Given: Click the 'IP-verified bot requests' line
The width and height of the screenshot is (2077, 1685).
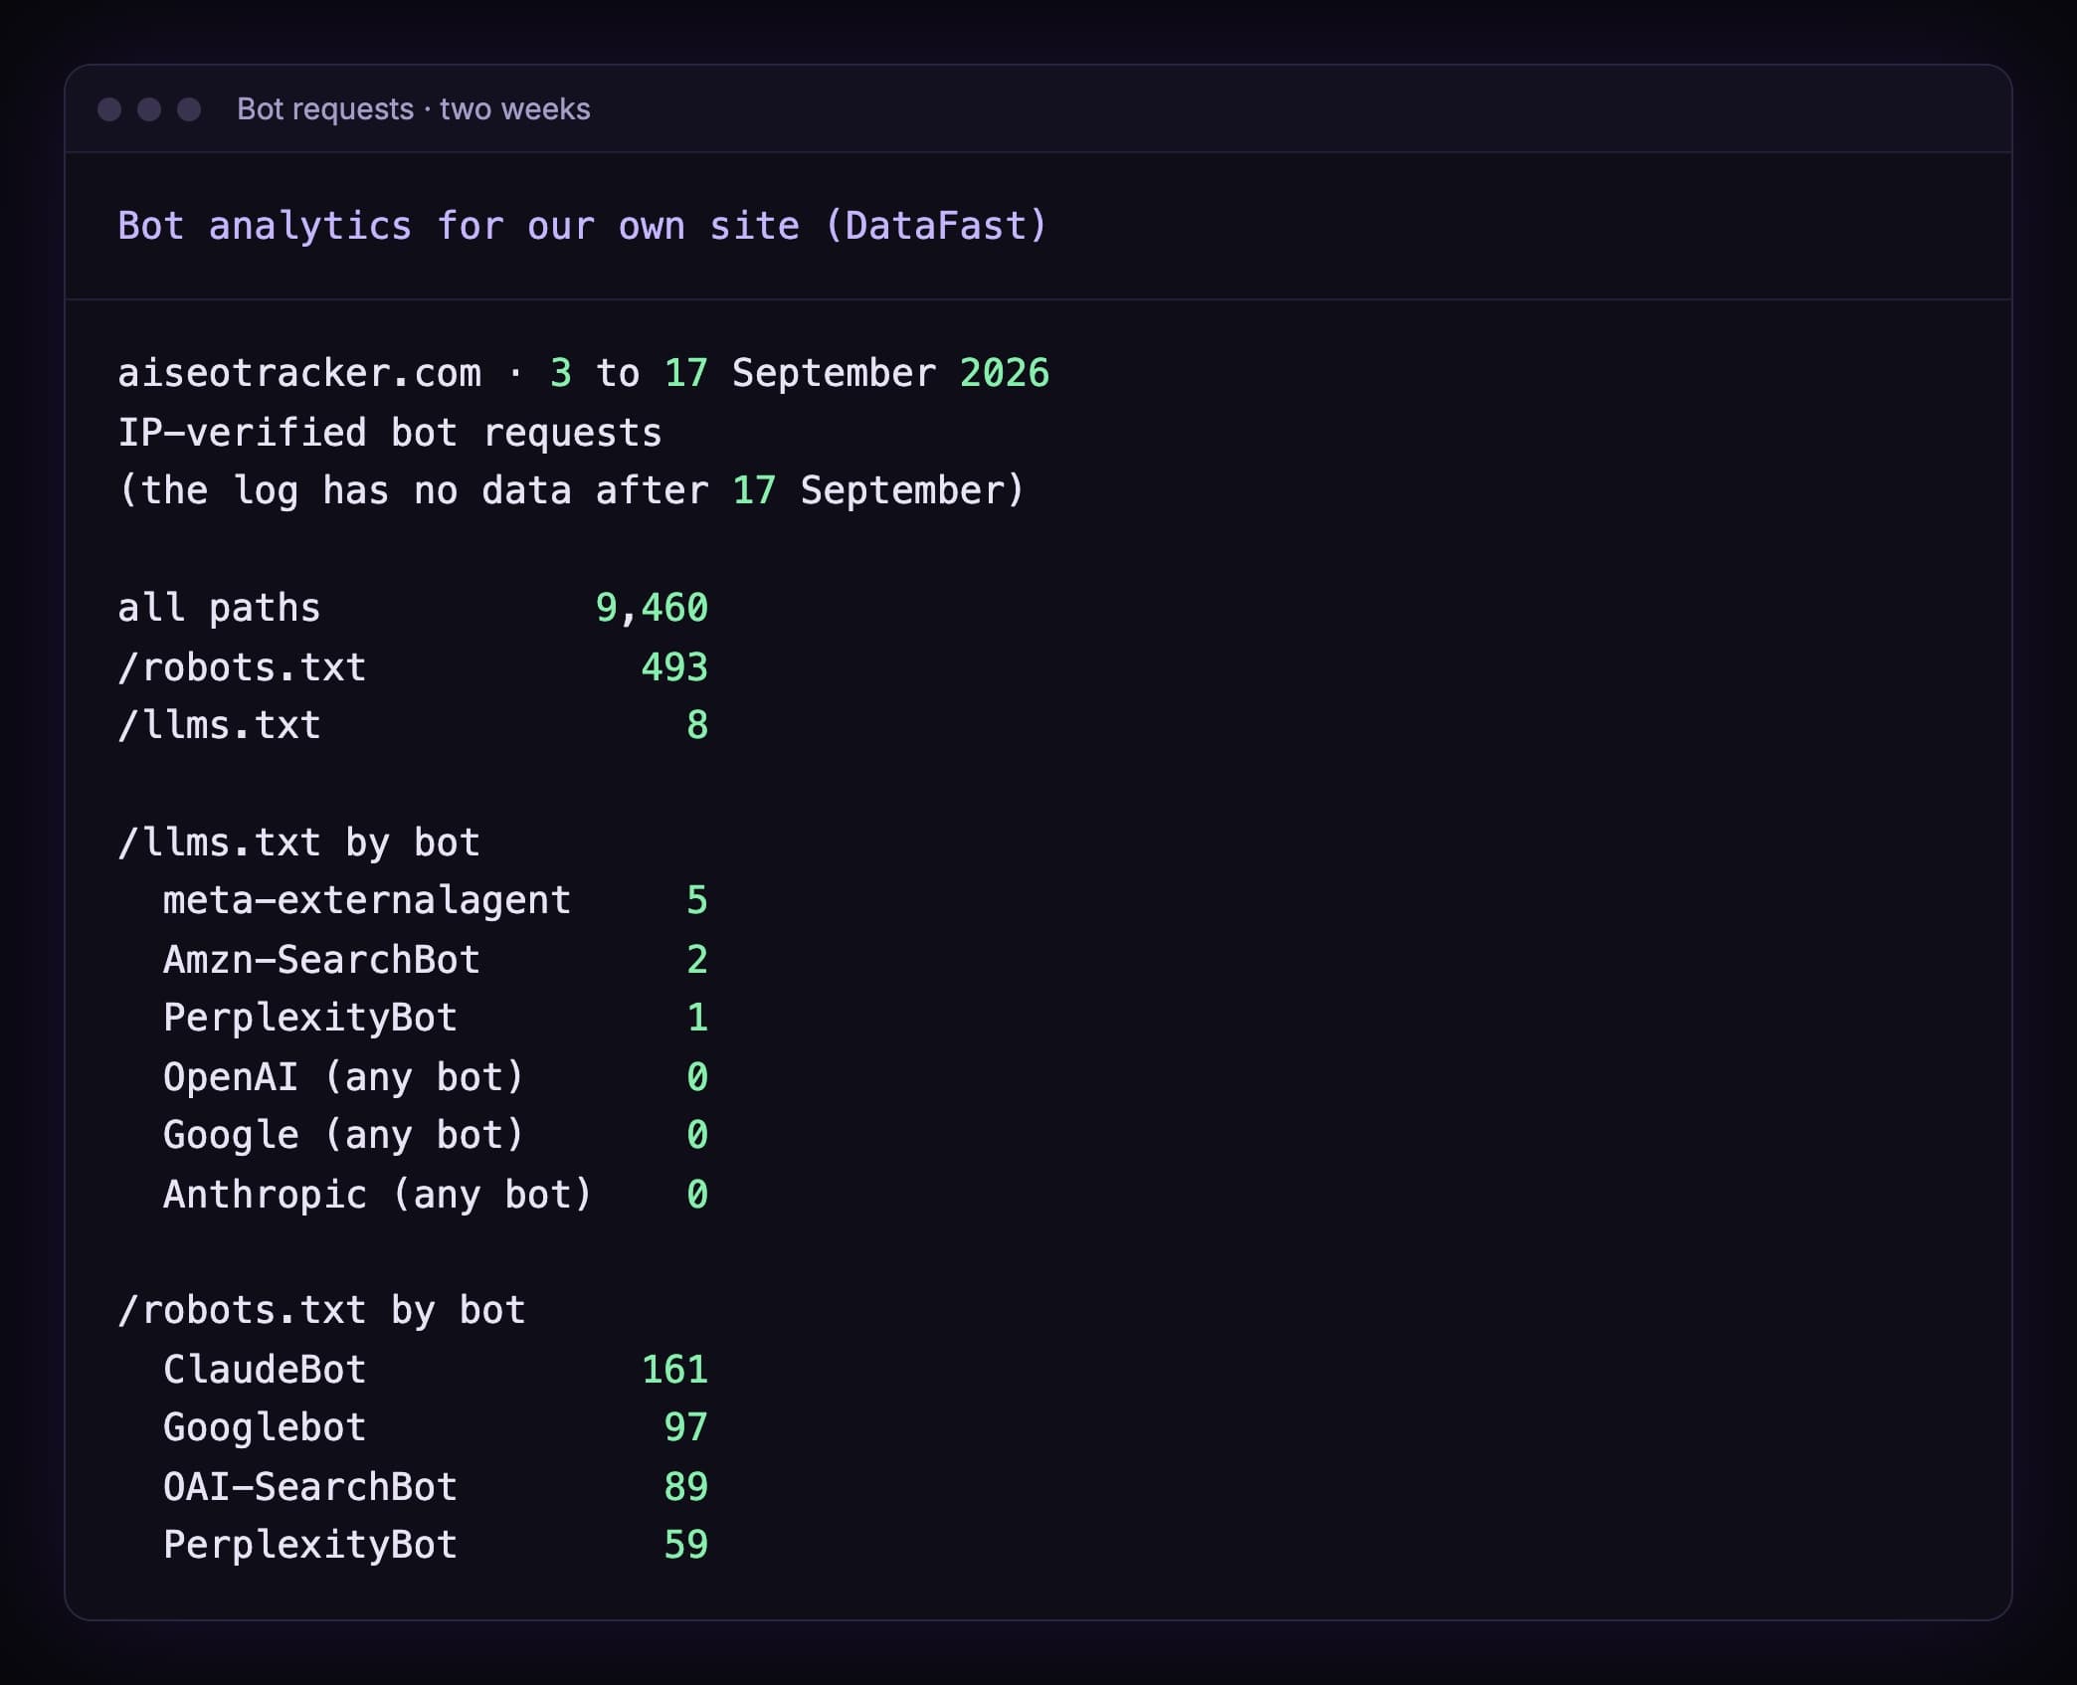Looking at the screenshot, I should tap(390, 433).
